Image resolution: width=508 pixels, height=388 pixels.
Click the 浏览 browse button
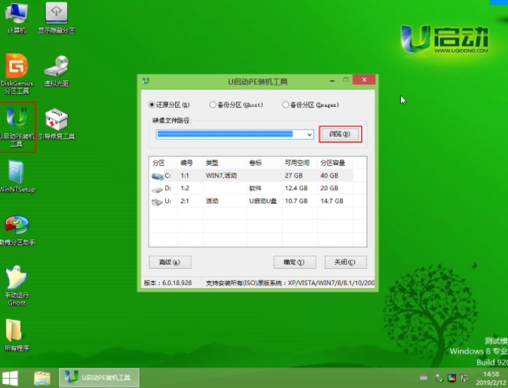340,134
